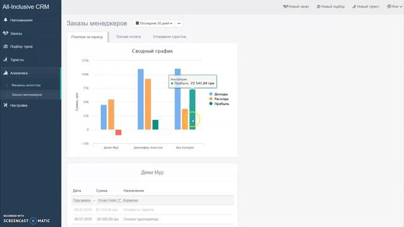This screenshot has width=404, height=227.
Task: Click the orange Расходы legend color dot
Action: point(211,99)
